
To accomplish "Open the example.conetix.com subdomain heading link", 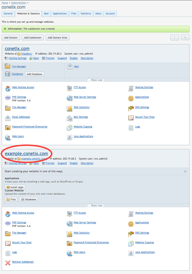I will 26,153.
